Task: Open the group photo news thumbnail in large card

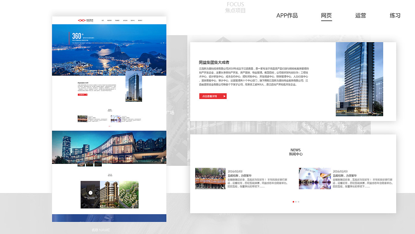Action: [210, 179]
